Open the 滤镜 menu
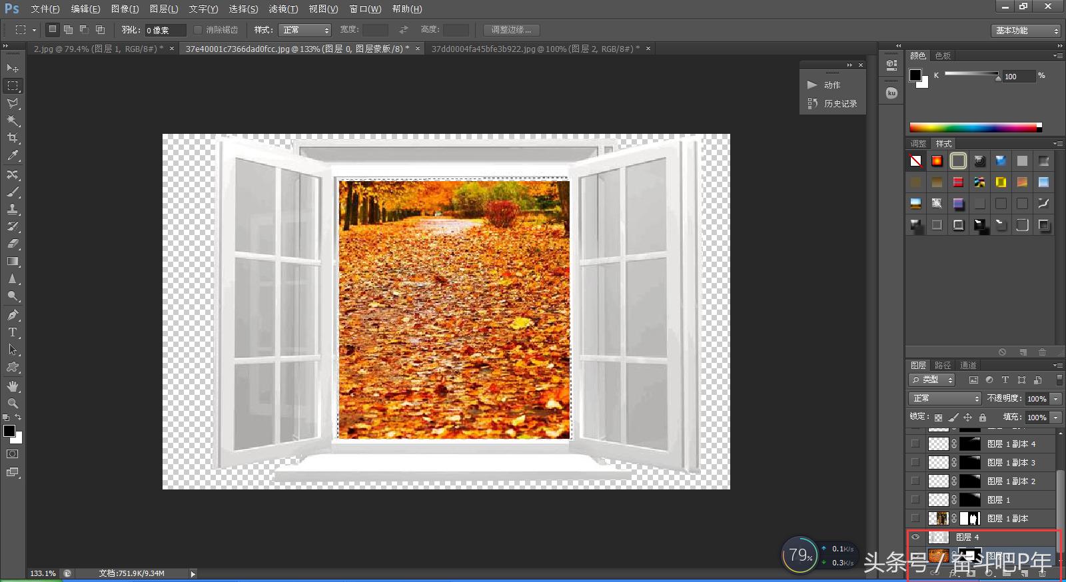The width and height of the screenshot is (1066, 582). tap(283, 9)
